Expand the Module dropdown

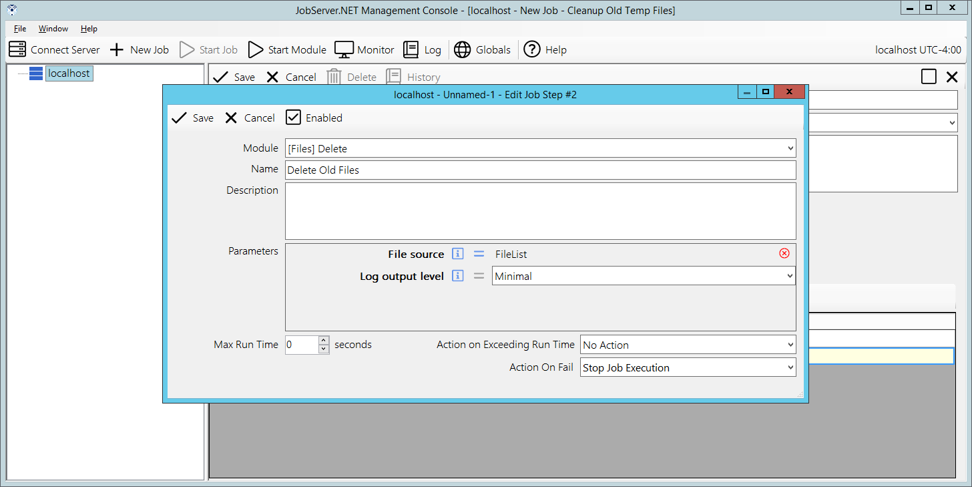tap(790, 148)
